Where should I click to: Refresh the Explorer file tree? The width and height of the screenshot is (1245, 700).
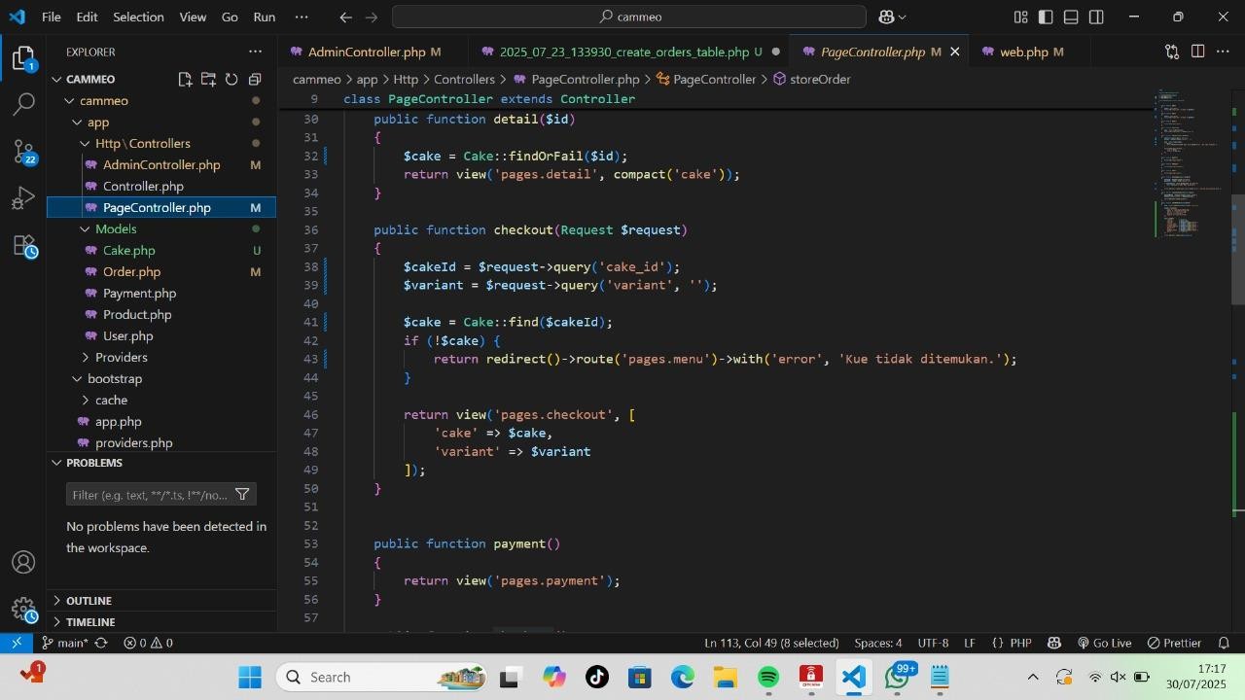tap(231, 80)
